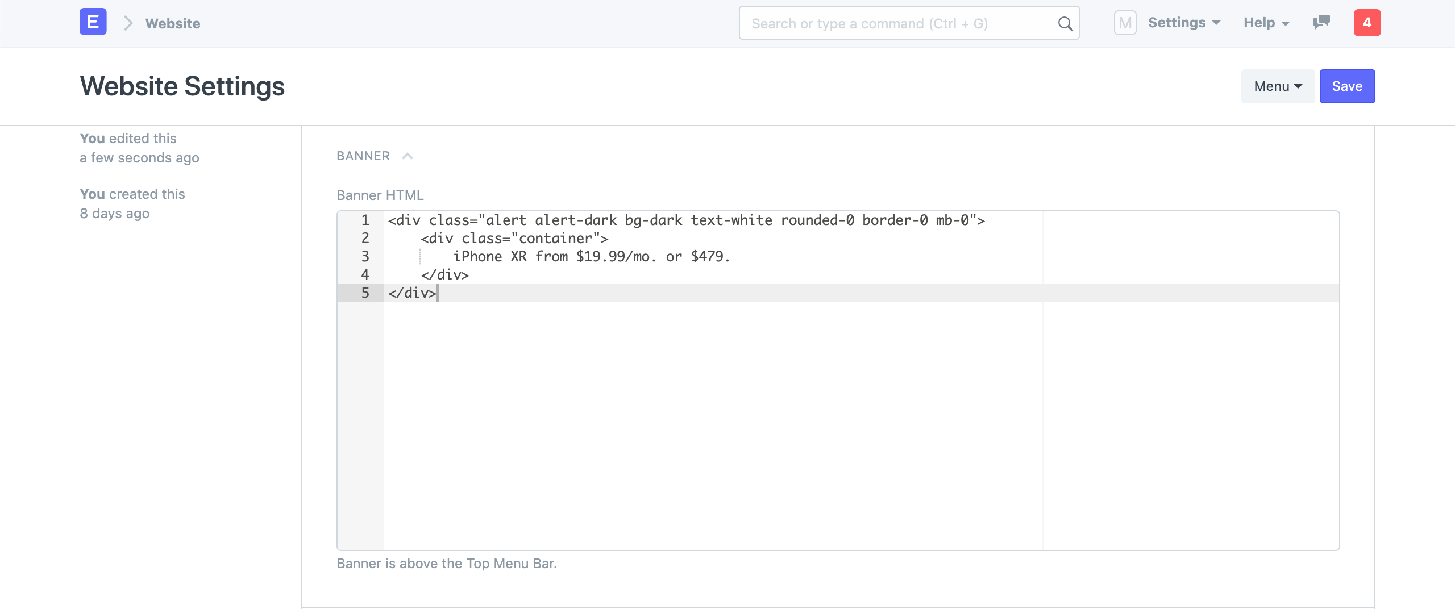The width and height of the screenshot is (1455, 609).
Task: Open the M user avatar
Action: click(1125, 23)
